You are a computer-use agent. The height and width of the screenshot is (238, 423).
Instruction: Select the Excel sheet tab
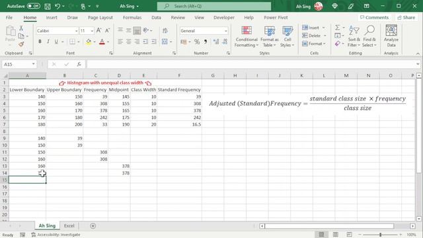(69, 225)
